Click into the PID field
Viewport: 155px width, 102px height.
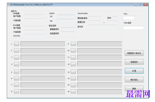click(x=66, y=21)
